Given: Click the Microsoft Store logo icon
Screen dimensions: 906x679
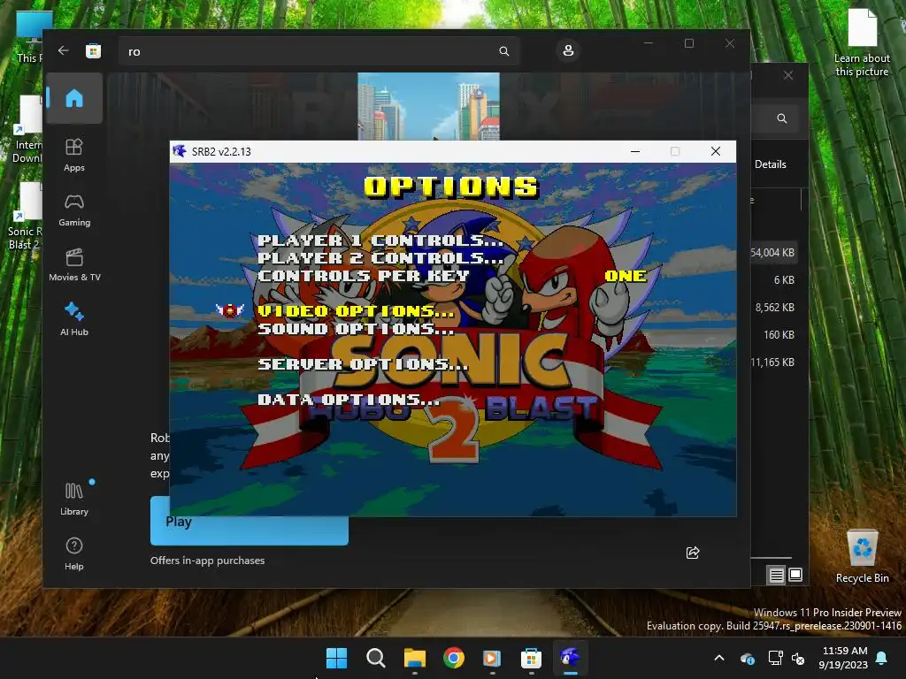Looking at the screenshot, I should (93, 50).
